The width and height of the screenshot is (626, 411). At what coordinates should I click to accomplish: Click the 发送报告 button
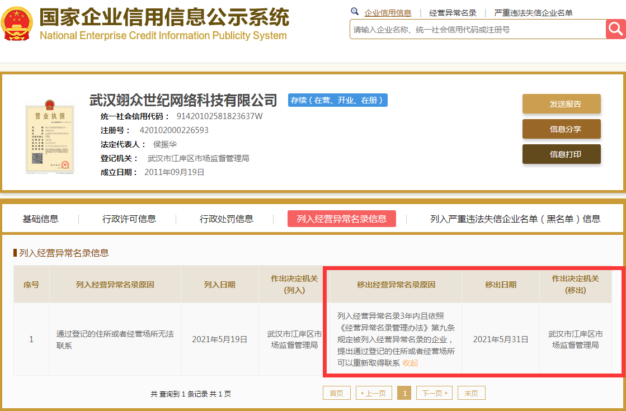coord(561,104)
